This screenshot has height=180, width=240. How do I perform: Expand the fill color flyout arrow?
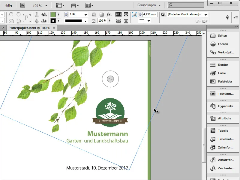pos(58,14)
